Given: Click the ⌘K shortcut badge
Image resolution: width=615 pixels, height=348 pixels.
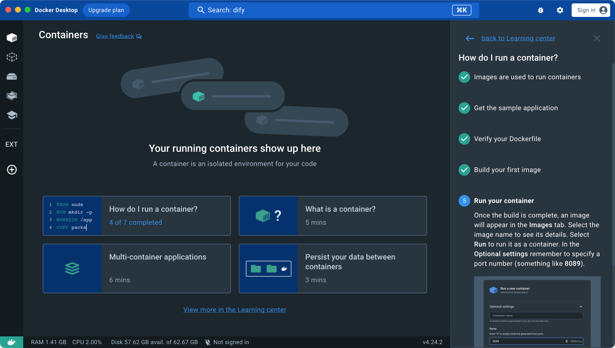Looking at the screenshot, I should (461, 10).
